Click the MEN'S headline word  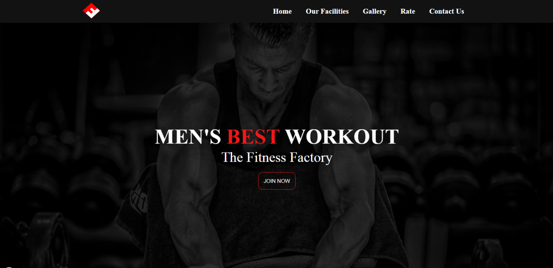pyautogui.click(x=188, y=137)
